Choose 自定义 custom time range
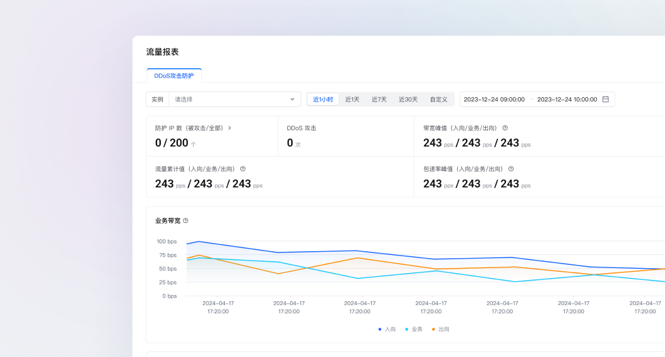This screenshot has width=665, height=357. [x=438, y=99]
